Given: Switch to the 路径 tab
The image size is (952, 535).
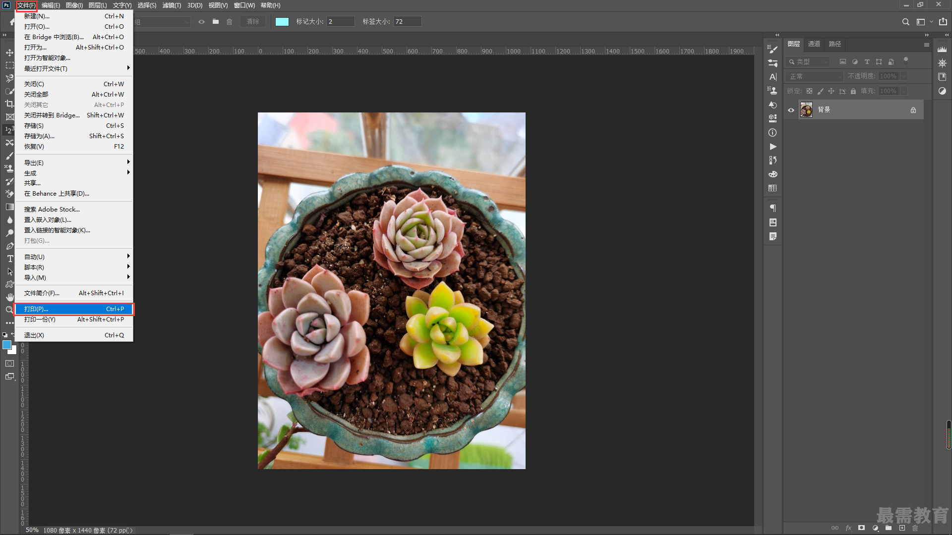Looking at the screenshot, I should (x=835, y=44).
